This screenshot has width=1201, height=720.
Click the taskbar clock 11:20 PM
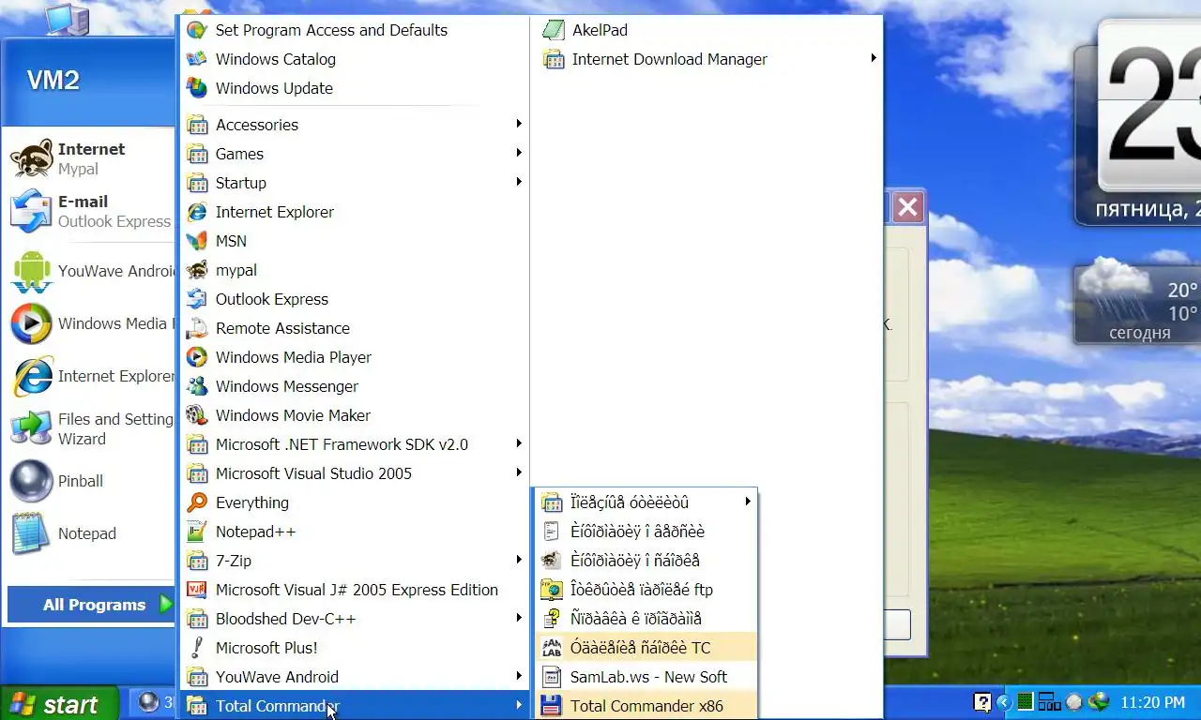click(1153, 702)
